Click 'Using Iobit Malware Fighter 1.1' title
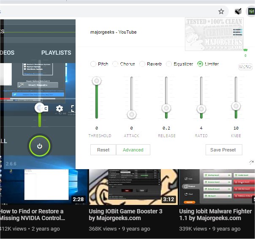Image resolution: width=255 pixels, height=239 pixels. (215, 215)
